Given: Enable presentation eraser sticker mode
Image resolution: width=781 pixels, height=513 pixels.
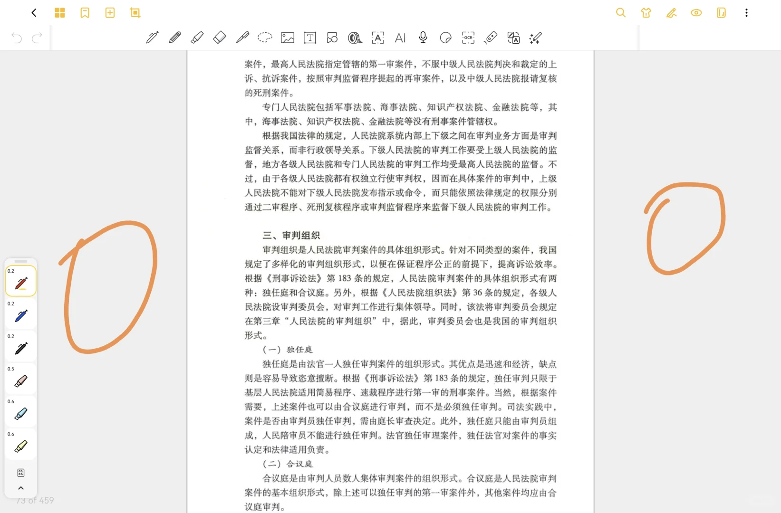Looking at the screenshot, I should [445, 38].
